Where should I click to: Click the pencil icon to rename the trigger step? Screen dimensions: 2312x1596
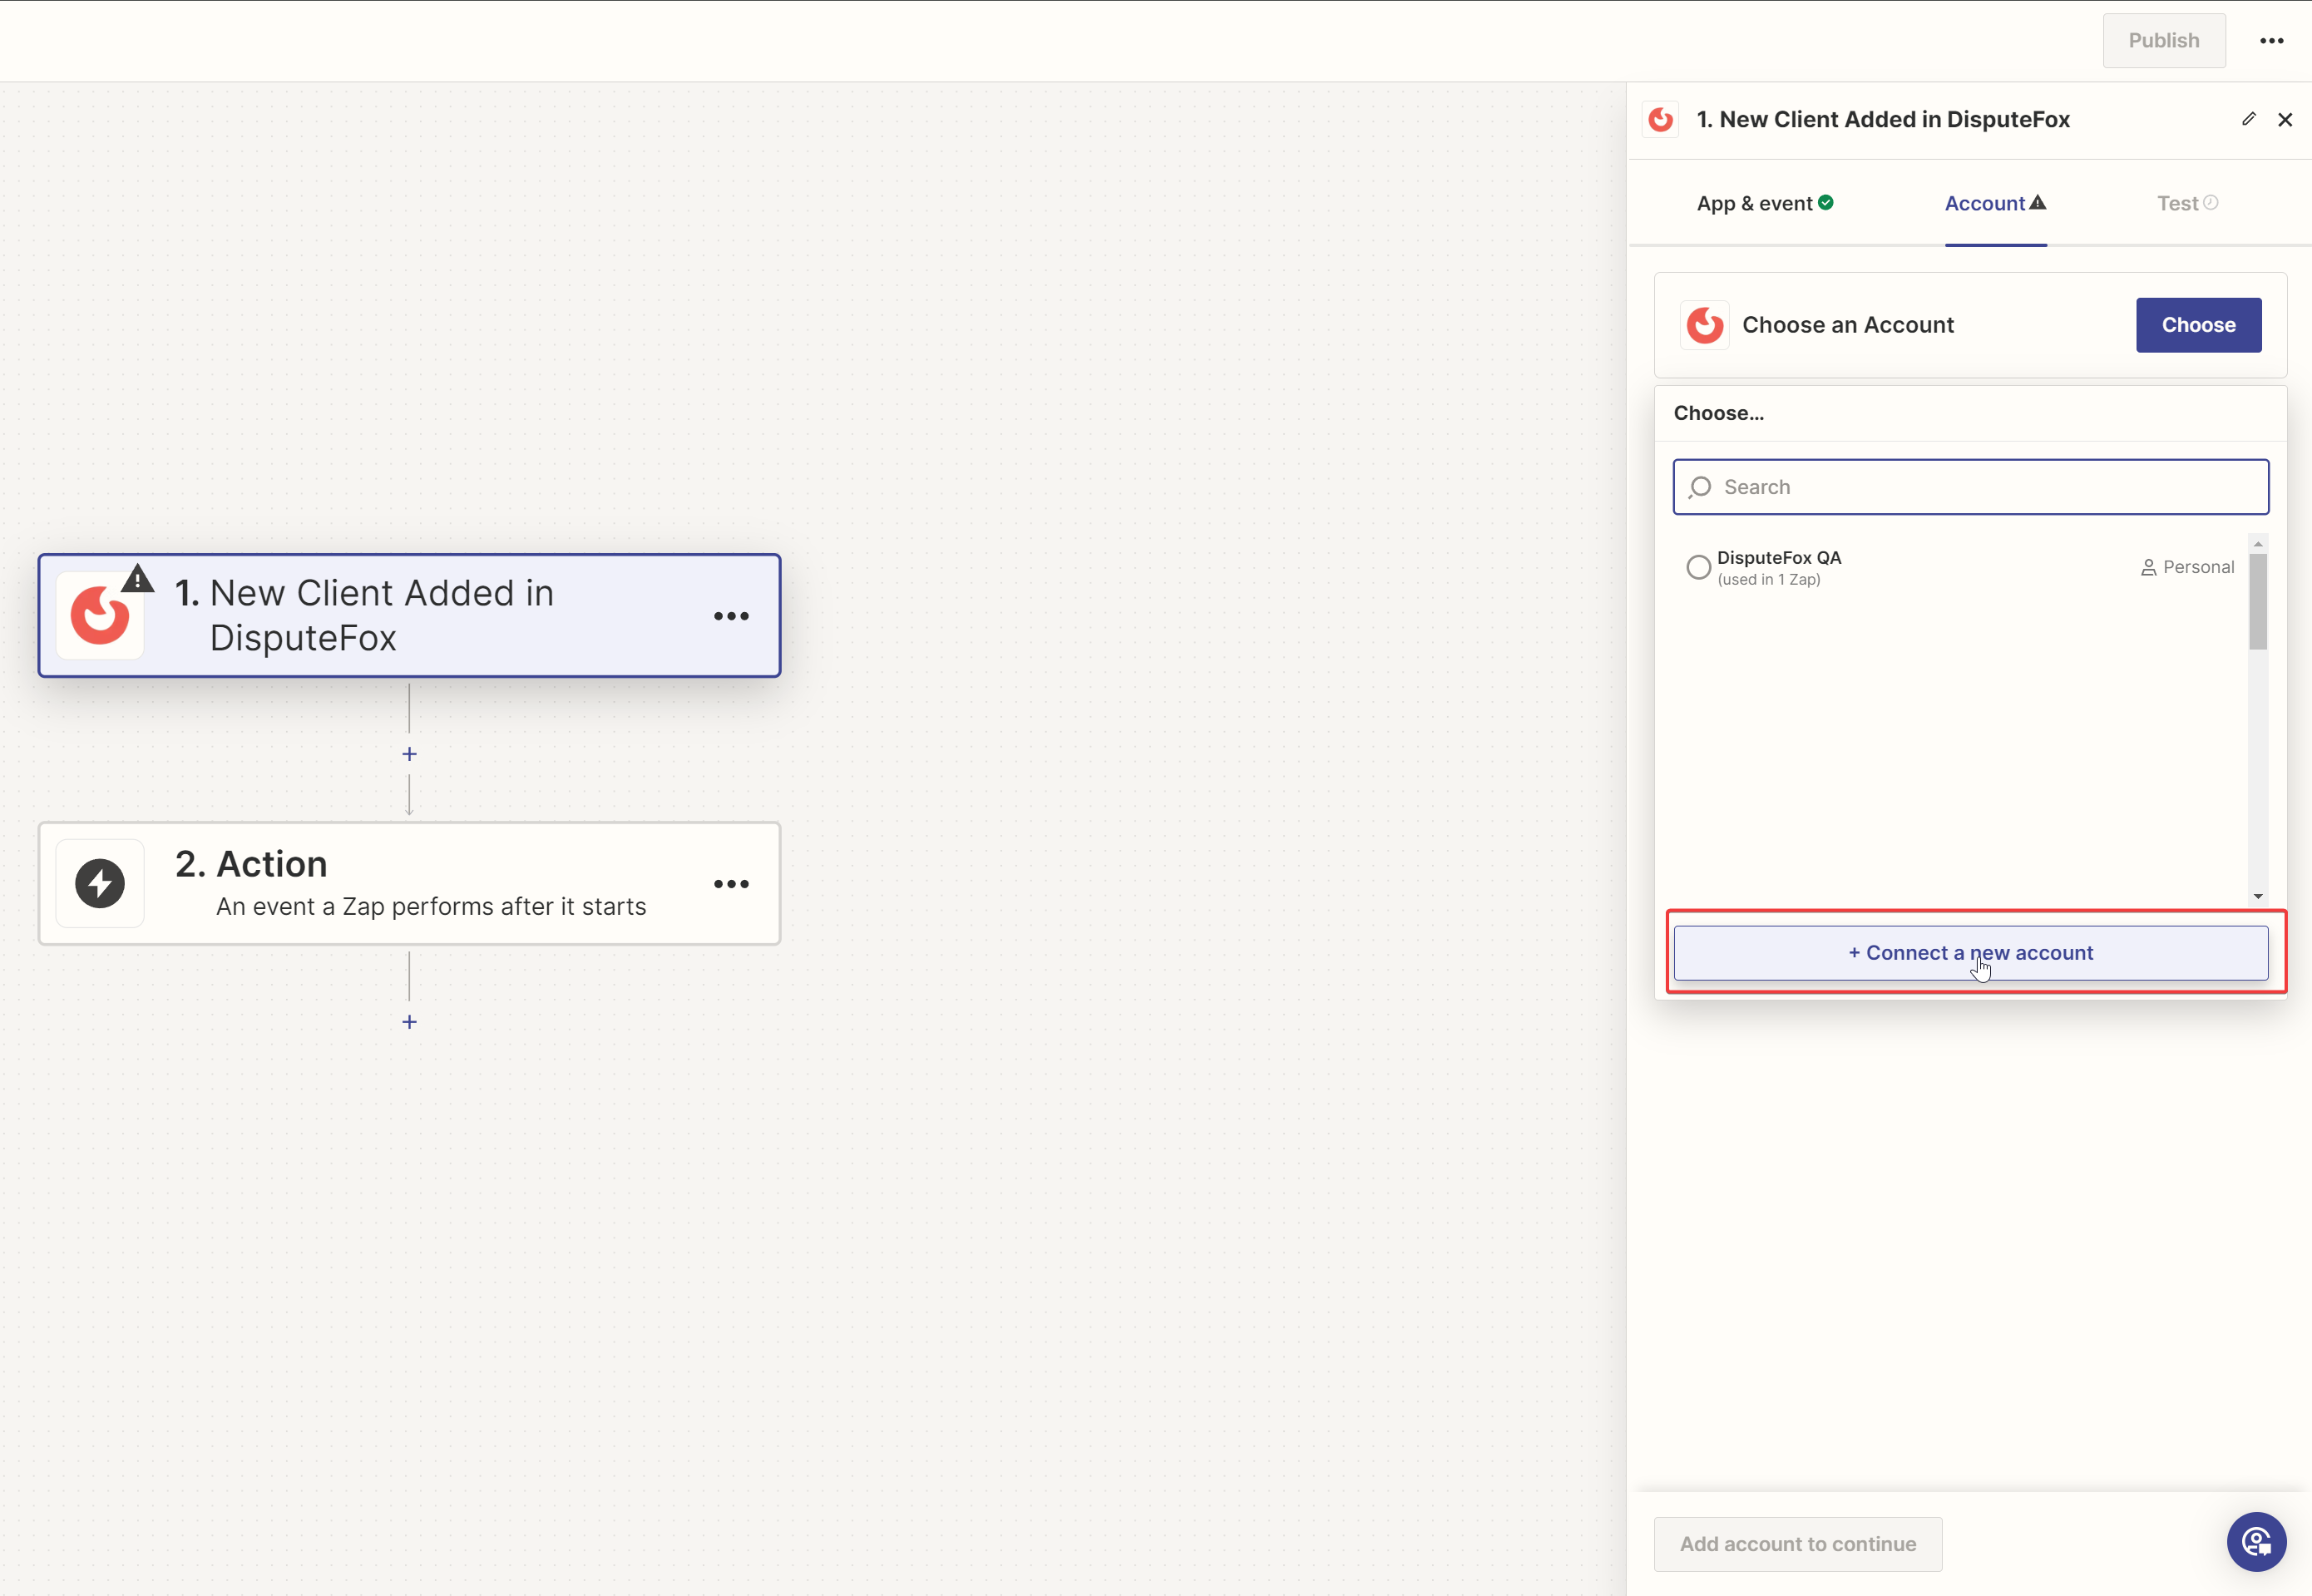point(2249,119)
